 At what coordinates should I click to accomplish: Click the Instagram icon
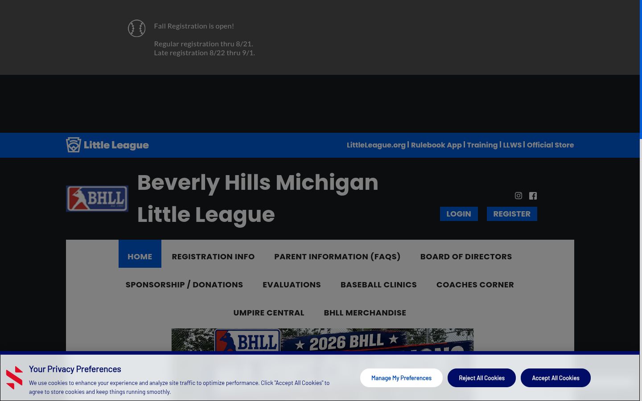pyautogui.click(x=519, y=196)
